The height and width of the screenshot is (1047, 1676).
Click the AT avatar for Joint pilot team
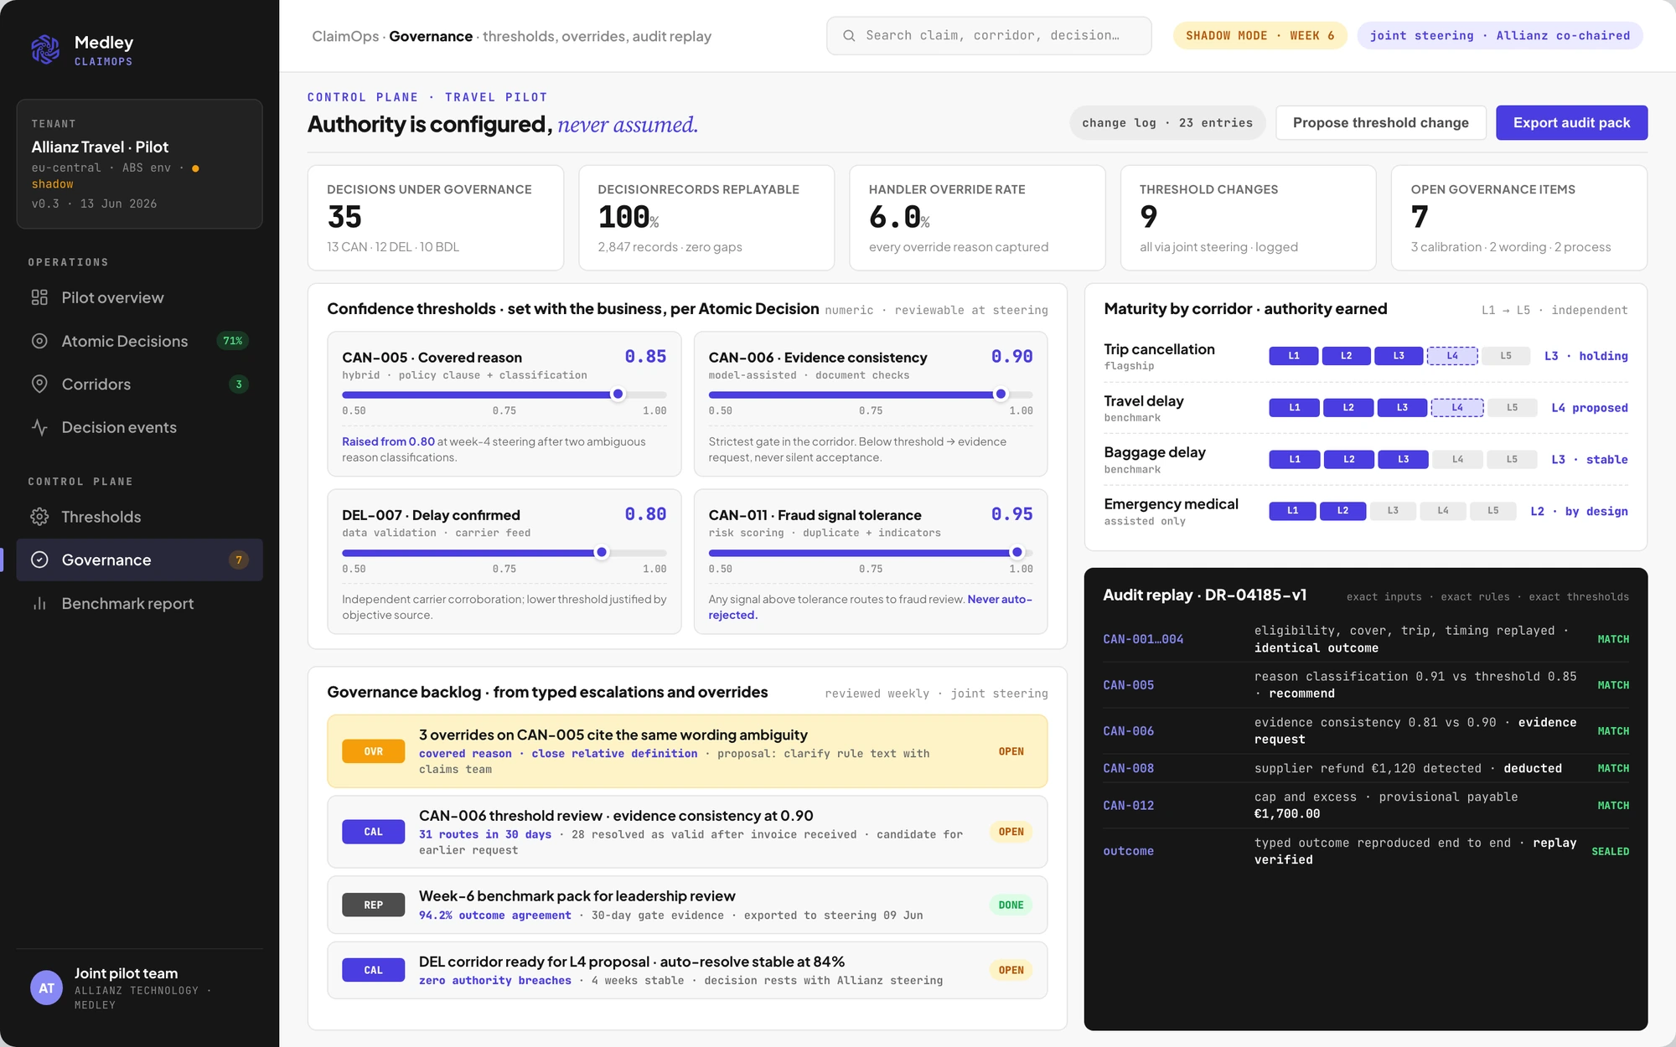47,988
